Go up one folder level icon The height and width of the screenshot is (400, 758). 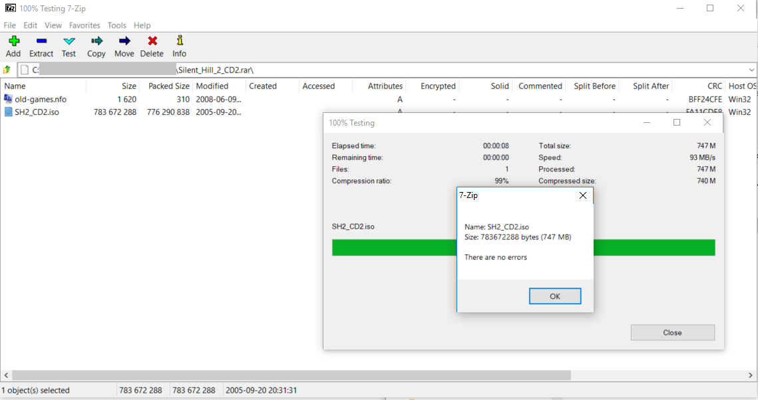7,70
